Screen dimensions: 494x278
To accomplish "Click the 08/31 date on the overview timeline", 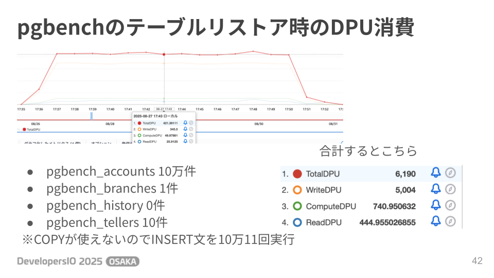I will (333, 124).
